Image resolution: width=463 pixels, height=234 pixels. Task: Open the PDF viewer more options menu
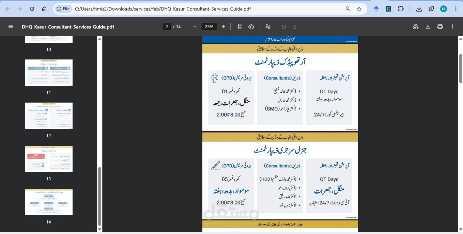(452, 26)
